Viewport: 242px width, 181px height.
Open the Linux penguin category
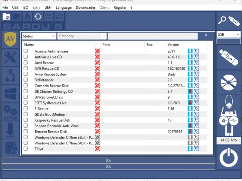pos(10,76)
